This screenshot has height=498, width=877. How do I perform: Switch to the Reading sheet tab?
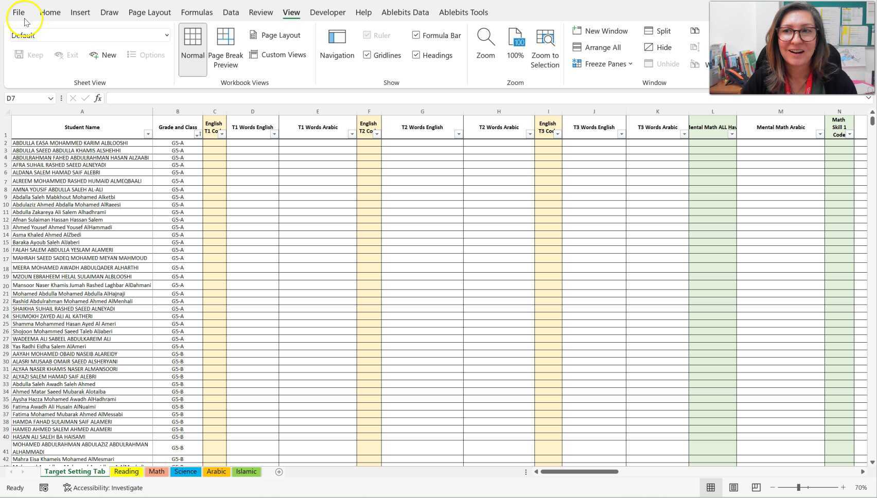[126, 472]
